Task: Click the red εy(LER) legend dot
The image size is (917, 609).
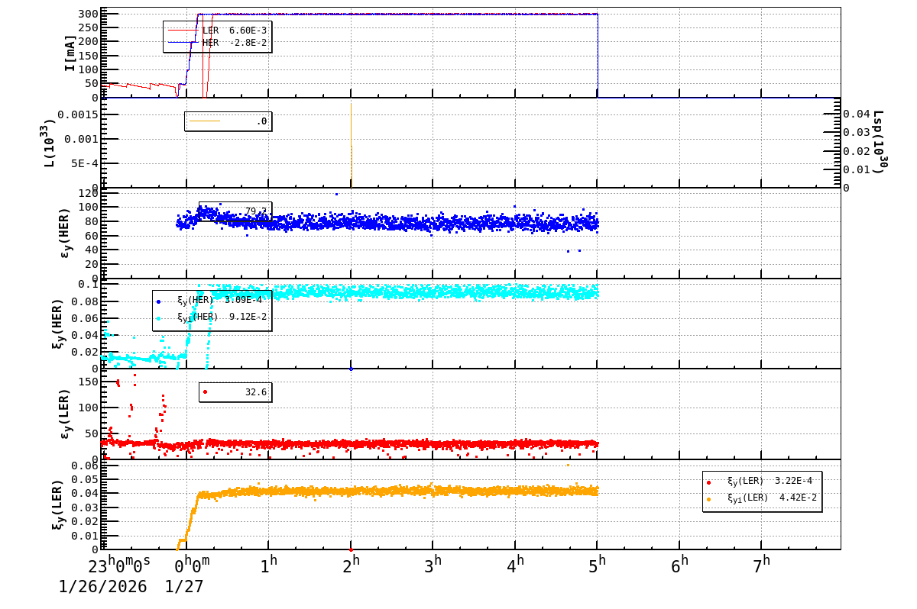Action: pos(206,392)
